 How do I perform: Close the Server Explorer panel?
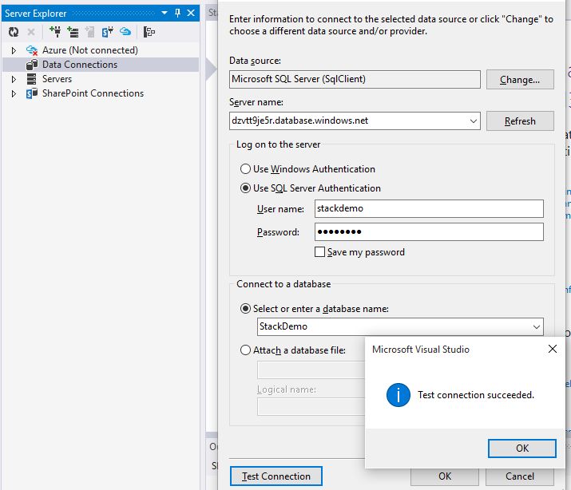(191, 13)
